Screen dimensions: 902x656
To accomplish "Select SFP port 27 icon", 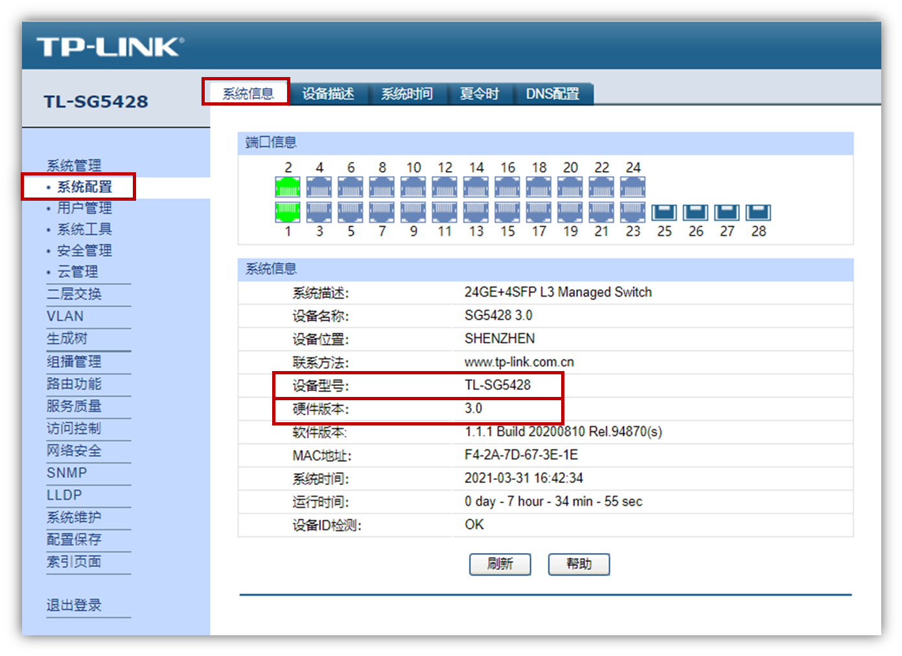I will [x=726, y=212].
